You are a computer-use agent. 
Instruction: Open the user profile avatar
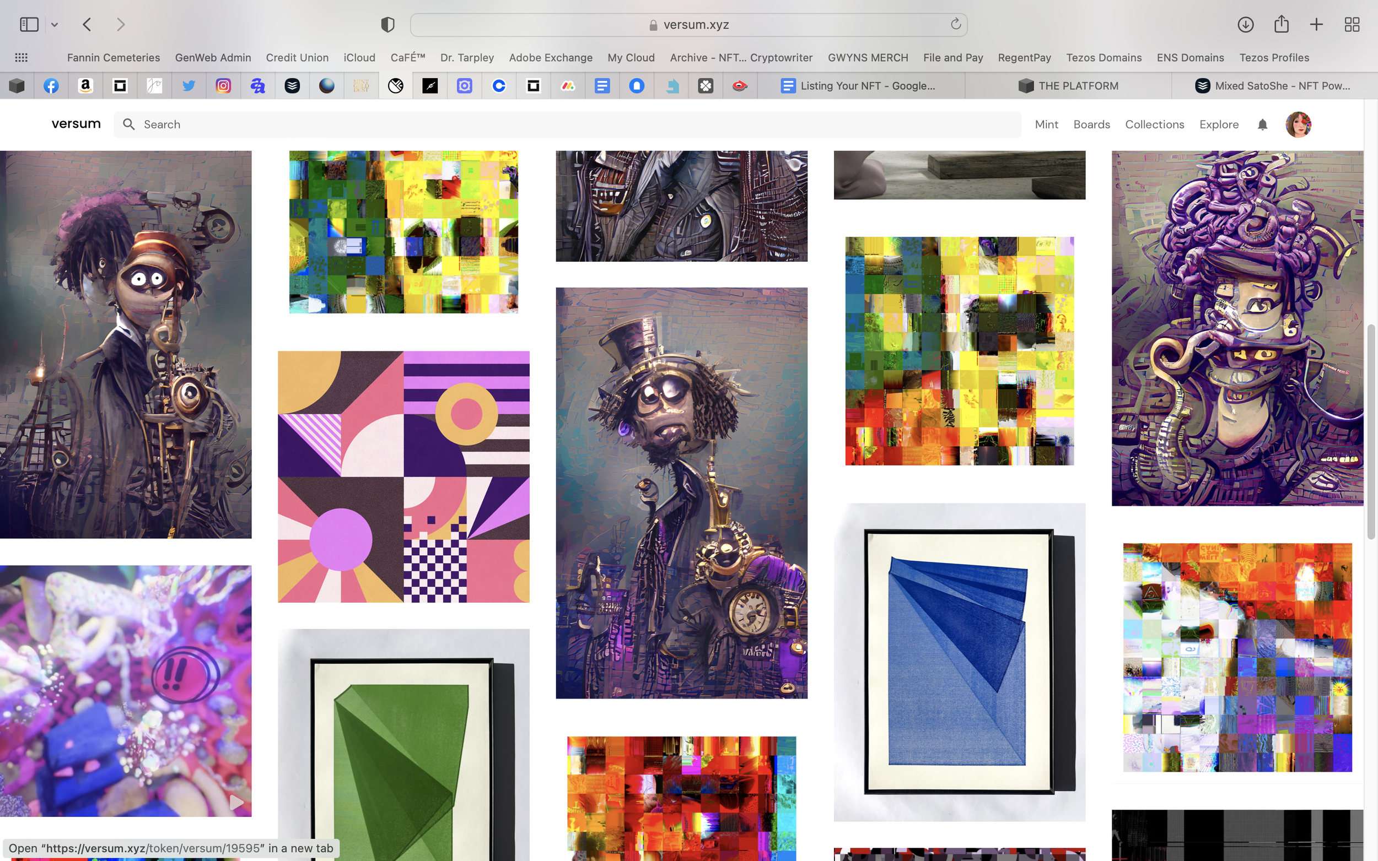coord(1298,124)
